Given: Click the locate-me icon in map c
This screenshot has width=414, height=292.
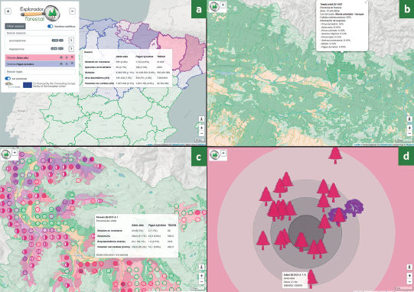Looking at the screenshot, I should pos(201,268).
